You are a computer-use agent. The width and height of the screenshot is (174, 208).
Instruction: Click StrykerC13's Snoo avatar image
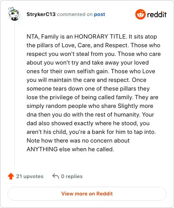(14, 14)
